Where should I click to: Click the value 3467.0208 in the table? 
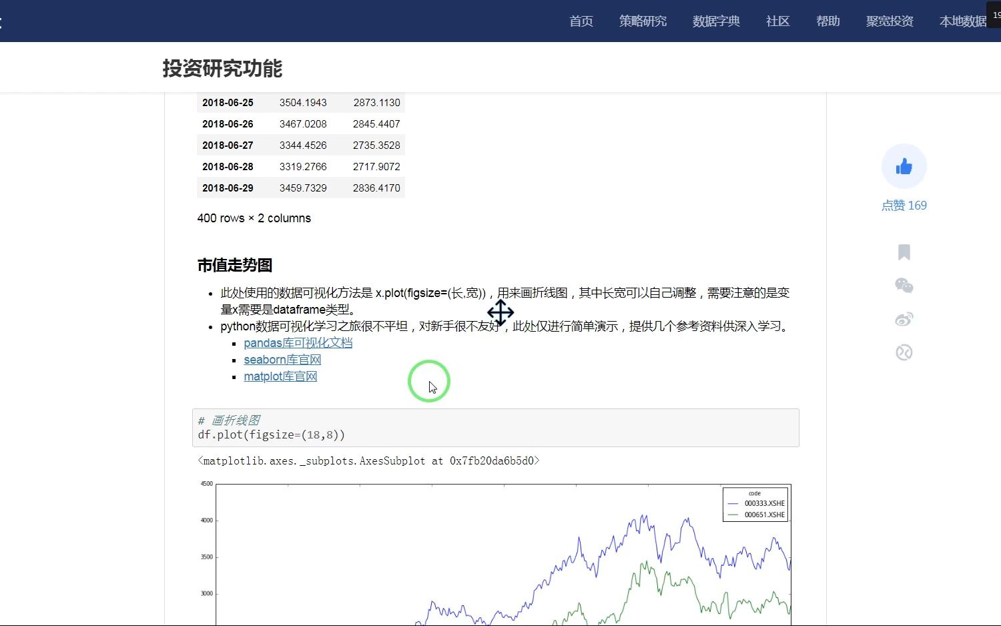coord(303,124)
